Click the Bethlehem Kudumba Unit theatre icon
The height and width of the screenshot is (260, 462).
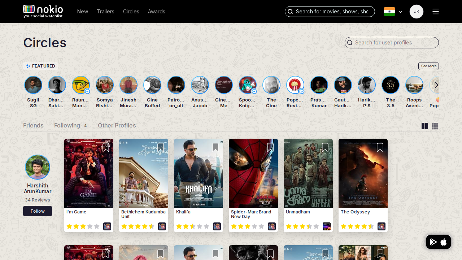(x=162, y=226)
